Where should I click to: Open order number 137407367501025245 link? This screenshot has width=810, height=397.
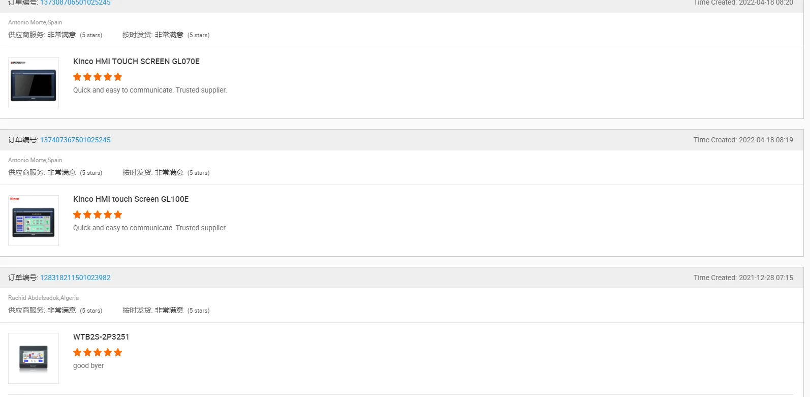tap(75, 140)
